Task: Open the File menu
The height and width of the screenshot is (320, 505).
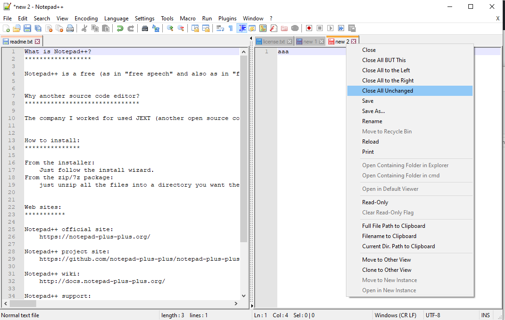Action: 7,19
